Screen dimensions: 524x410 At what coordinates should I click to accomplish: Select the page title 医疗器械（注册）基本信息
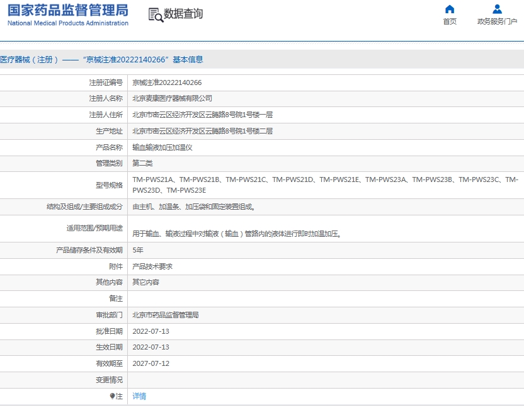pyautogui.click(x=101, y=59)
